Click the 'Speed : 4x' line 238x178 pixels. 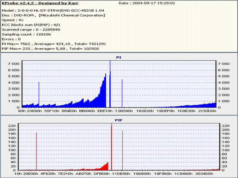13,20
